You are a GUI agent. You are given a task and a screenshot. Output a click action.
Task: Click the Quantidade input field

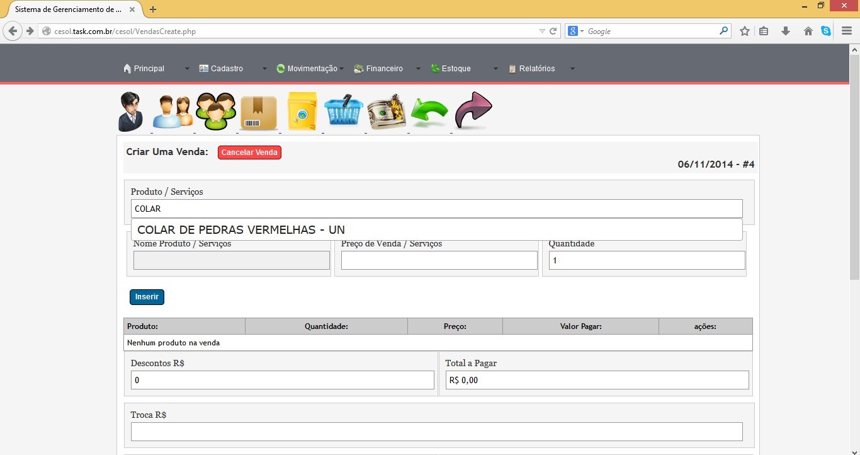pos(647,260)
